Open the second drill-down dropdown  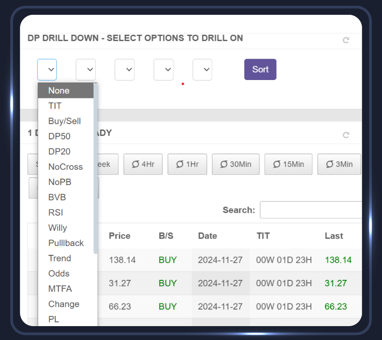coord(86,69)
